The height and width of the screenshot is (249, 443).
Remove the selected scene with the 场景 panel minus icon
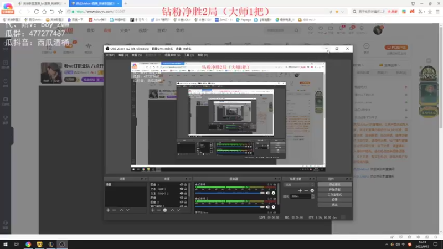[114, 210]
